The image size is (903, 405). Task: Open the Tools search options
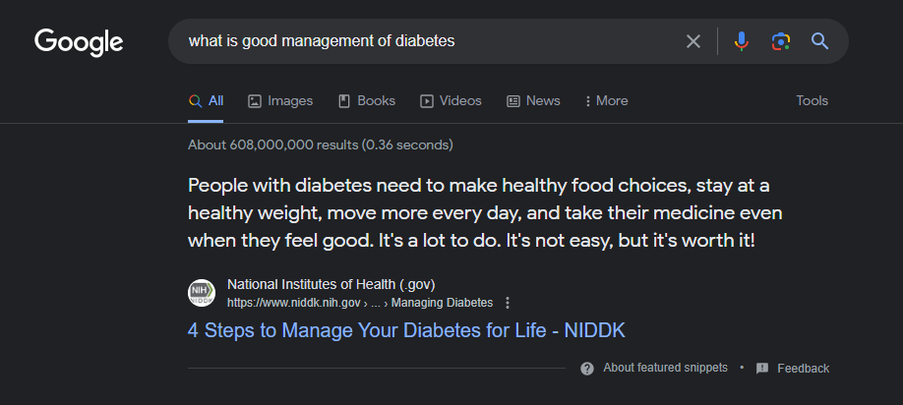point(812,100)
